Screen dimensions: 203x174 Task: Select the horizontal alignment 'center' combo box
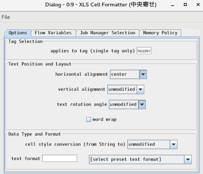click(128, 75)
